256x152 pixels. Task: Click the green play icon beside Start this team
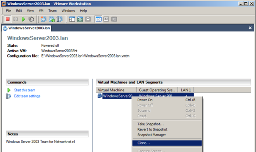[9, 90]
